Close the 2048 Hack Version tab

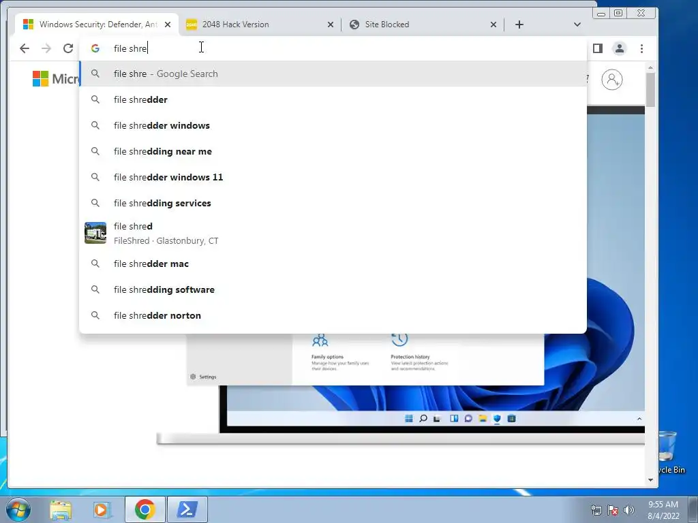tap(331, 25)
